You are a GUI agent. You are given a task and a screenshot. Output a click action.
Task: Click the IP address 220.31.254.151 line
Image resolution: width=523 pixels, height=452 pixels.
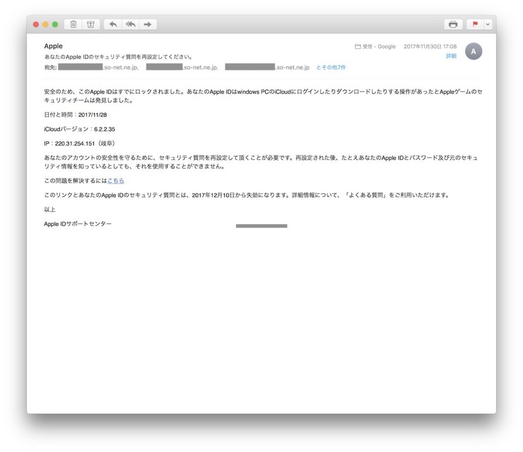(x=80, y=144)
